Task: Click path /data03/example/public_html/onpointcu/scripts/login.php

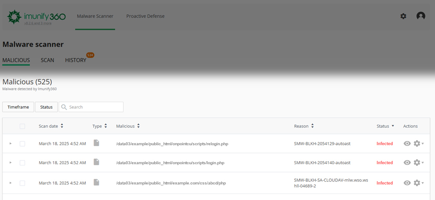Action: [170, 163]
